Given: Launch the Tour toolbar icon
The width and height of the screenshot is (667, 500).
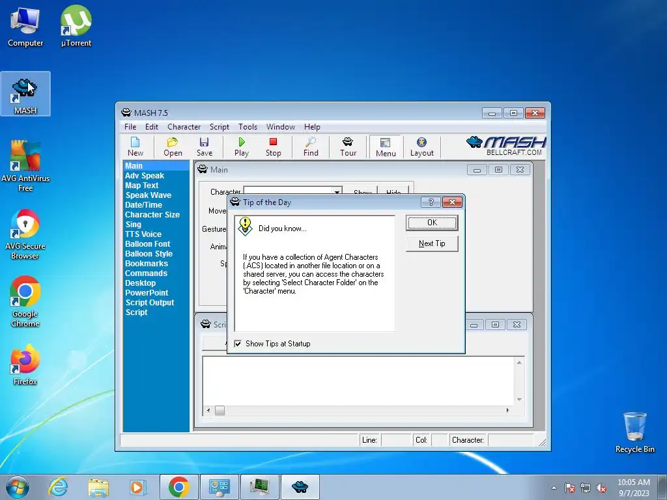Looking at the screenshot, I should (x=348, y=146).
